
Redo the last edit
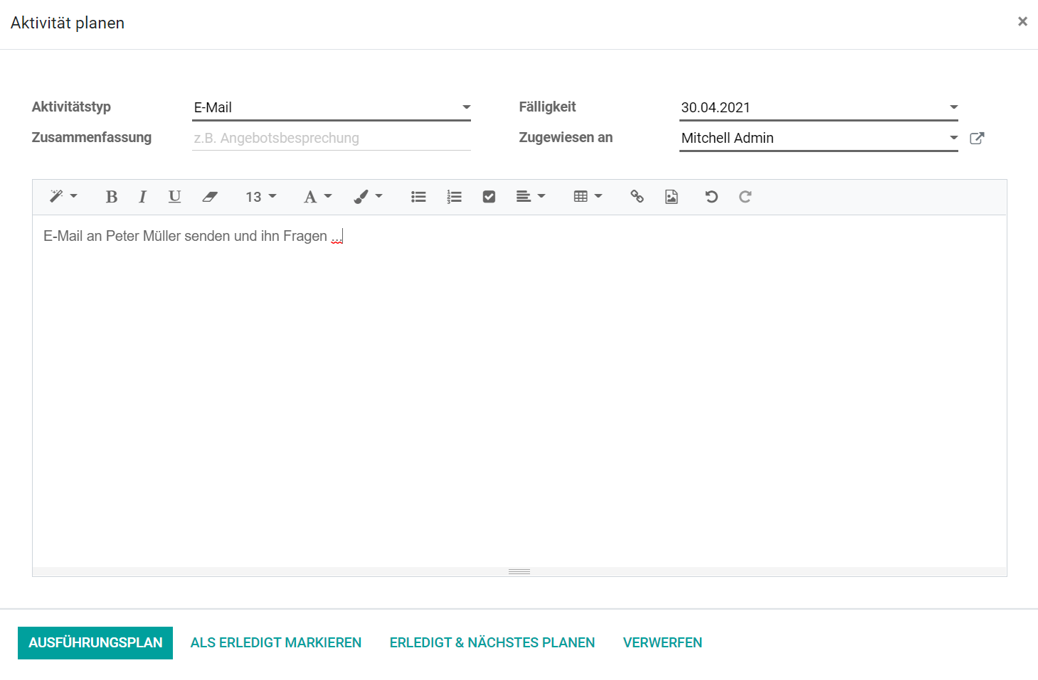(x=745, y=197)
